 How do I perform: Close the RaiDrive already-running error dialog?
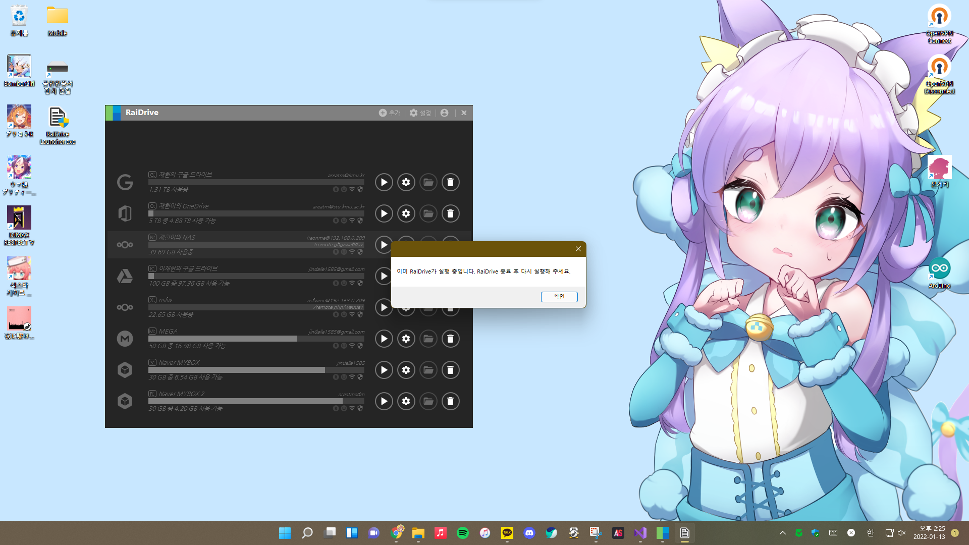coord(578,249)
